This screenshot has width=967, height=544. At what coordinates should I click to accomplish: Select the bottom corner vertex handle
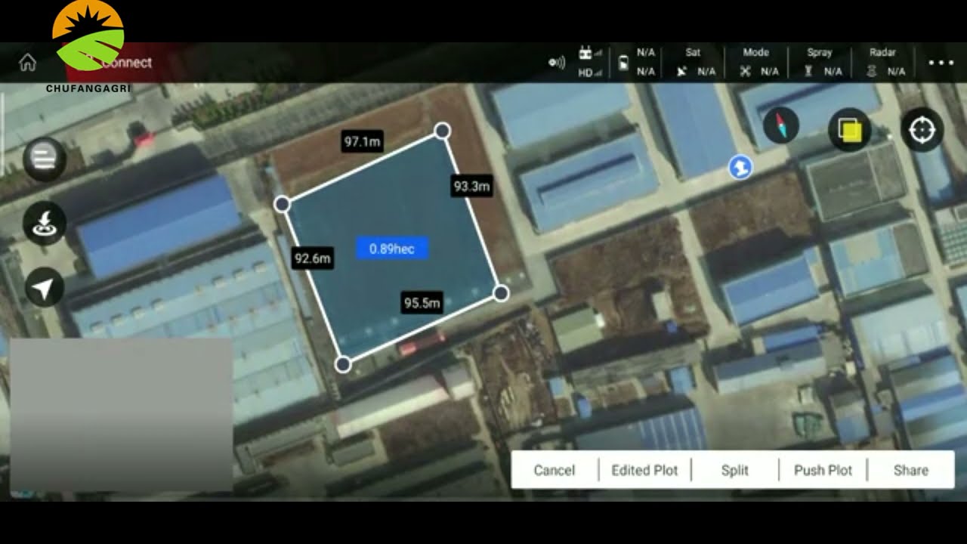point(343,365)
